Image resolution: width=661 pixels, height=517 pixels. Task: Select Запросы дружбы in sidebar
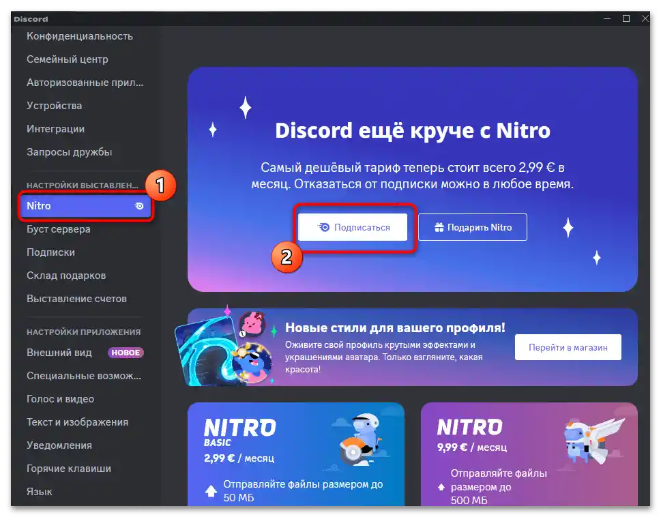tap(69, 152)
